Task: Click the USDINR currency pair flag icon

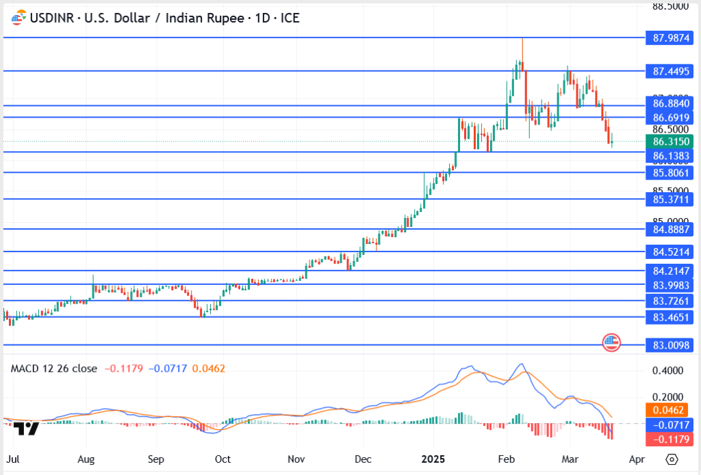Action: pos(18,18)
